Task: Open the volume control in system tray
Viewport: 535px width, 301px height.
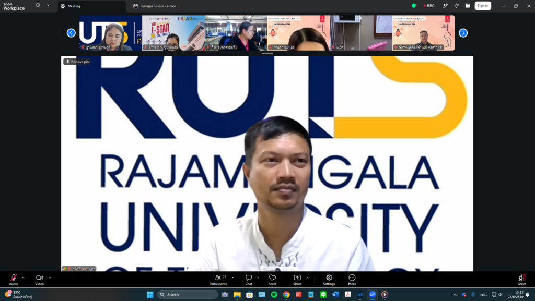Action: pyautogui.click(x=501, y=295)
